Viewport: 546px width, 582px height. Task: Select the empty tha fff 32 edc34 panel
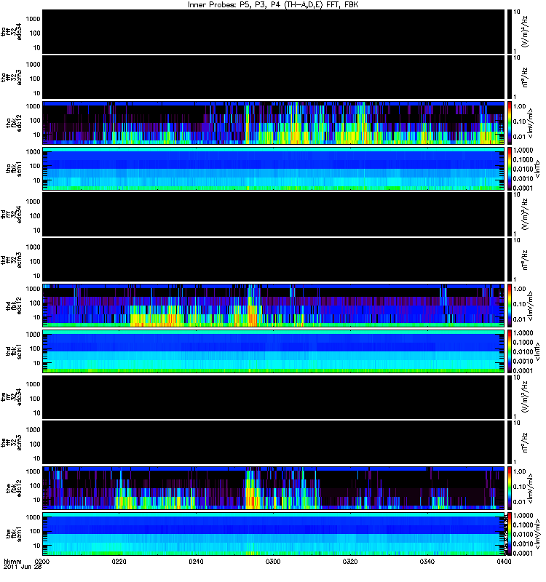tap(274, 31)
